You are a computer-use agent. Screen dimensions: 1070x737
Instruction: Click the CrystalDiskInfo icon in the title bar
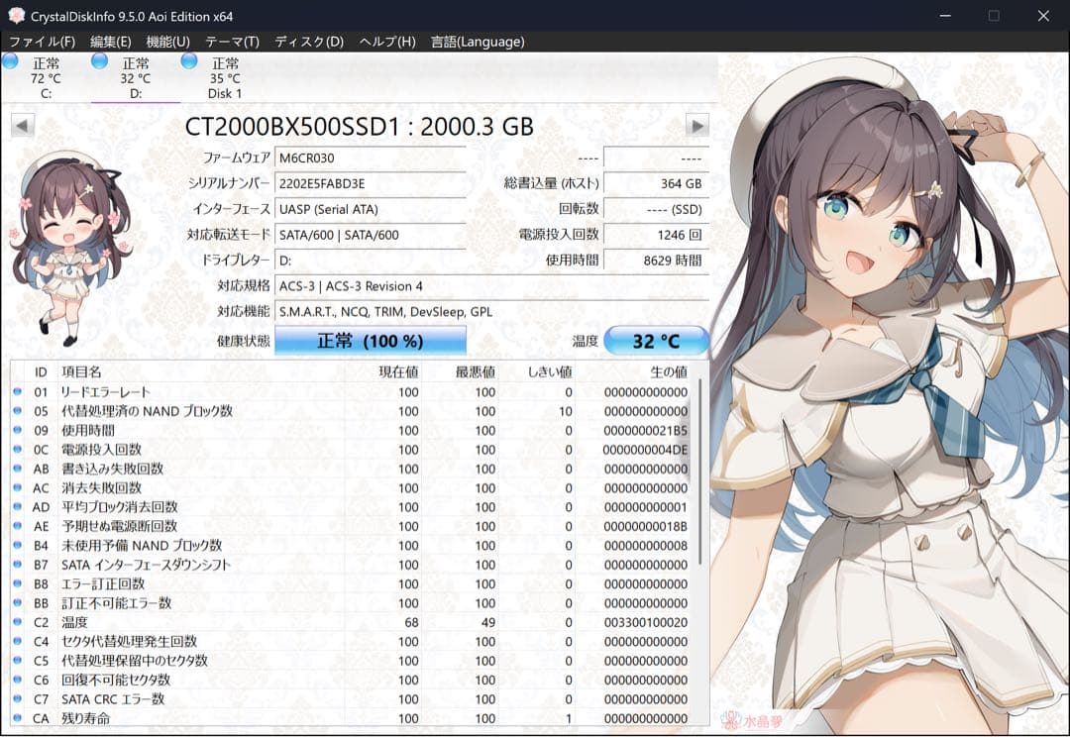(14, 14)
